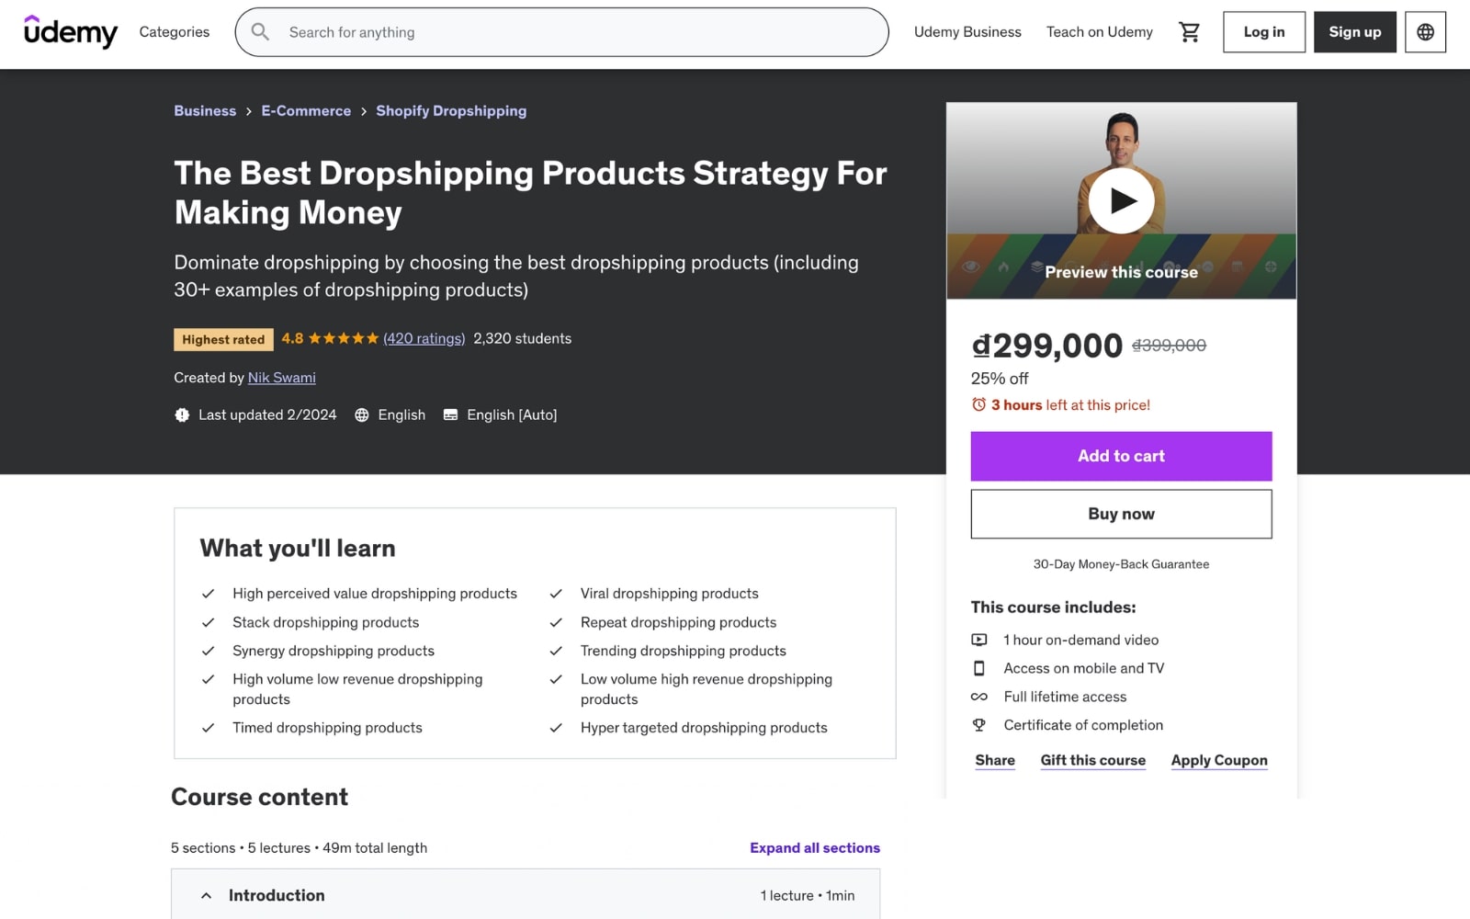
Task: Click the 'What you'll learn' heading
Action: point(298,548)
